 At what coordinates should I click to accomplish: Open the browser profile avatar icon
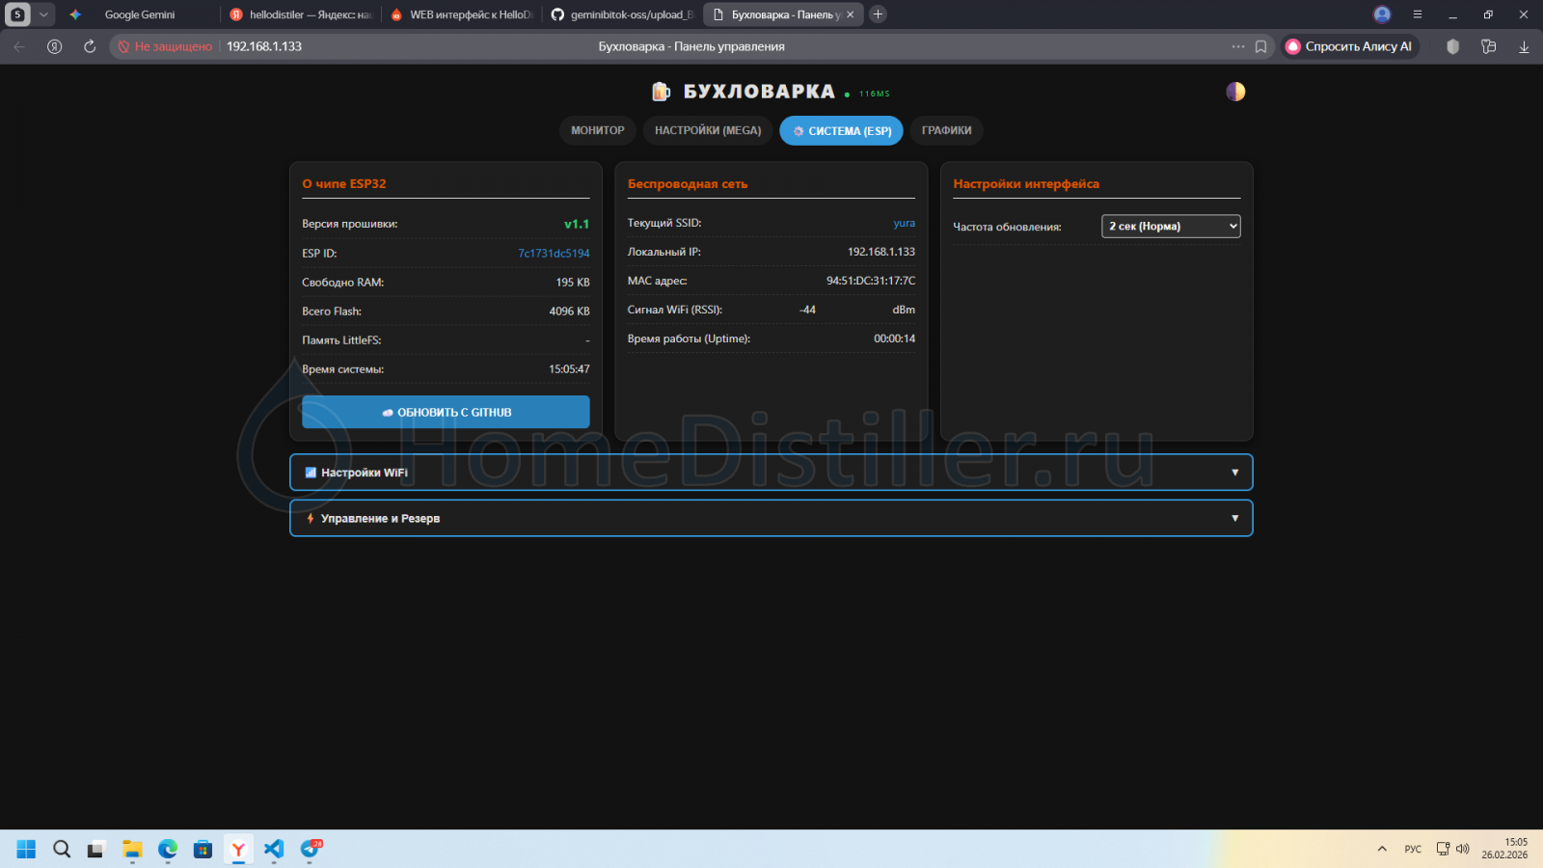pos(1382,14)
